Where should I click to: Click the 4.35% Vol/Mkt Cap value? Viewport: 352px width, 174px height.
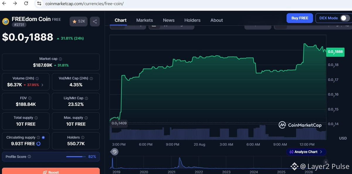pyautogui.click(x=76, y=85)
